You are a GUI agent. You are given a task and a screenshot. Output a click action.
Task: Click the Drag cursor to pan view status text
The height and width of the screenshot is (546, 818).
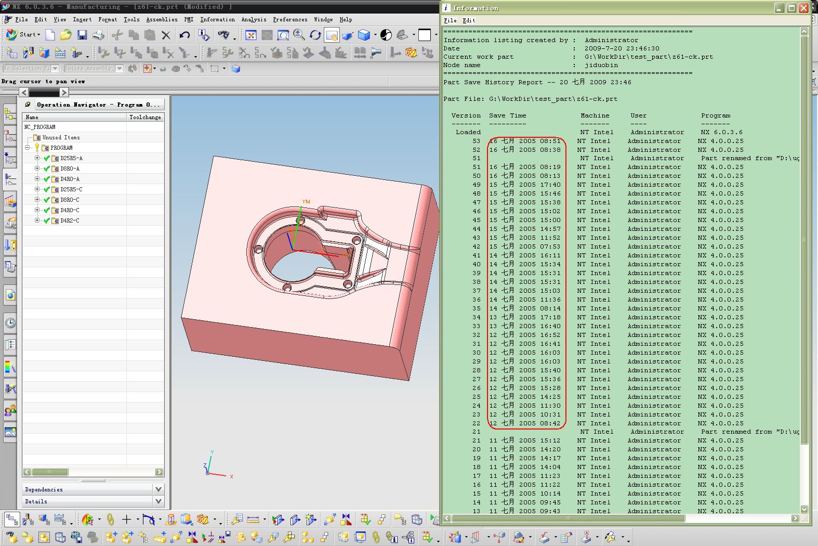coord(43,81)
